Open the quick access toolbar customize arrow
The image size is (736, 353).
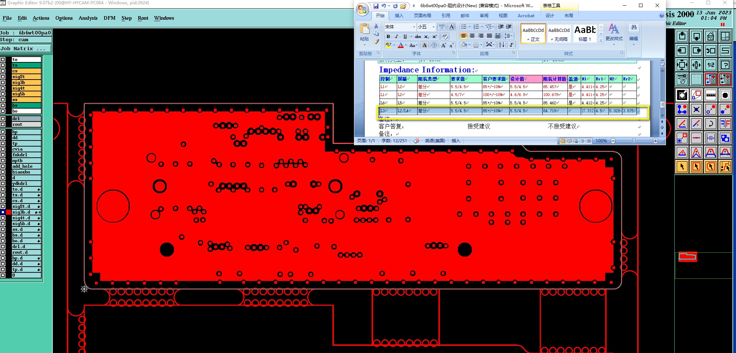tap(414, 6)
